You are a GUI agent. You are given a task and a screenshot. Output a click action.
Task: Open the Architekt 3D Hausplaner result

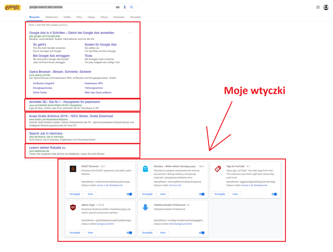tap(65, 102)
